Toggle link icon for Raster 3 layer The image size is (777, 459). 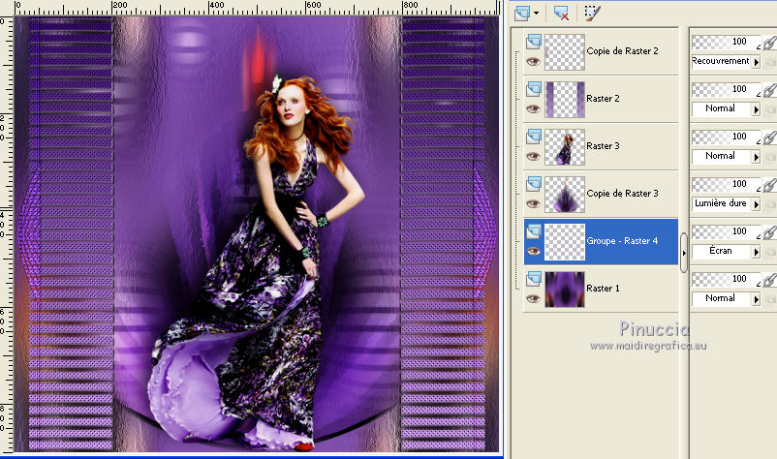(x=769, y=138)
